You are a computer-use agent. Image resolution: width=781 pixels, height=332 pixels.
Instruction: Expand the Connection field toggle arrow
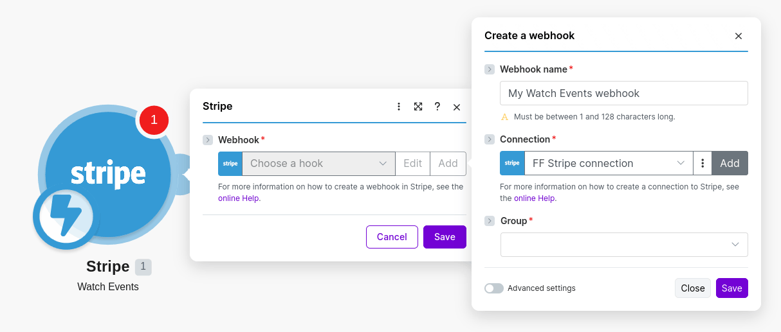pyautogui.click(x=490, y=139)
